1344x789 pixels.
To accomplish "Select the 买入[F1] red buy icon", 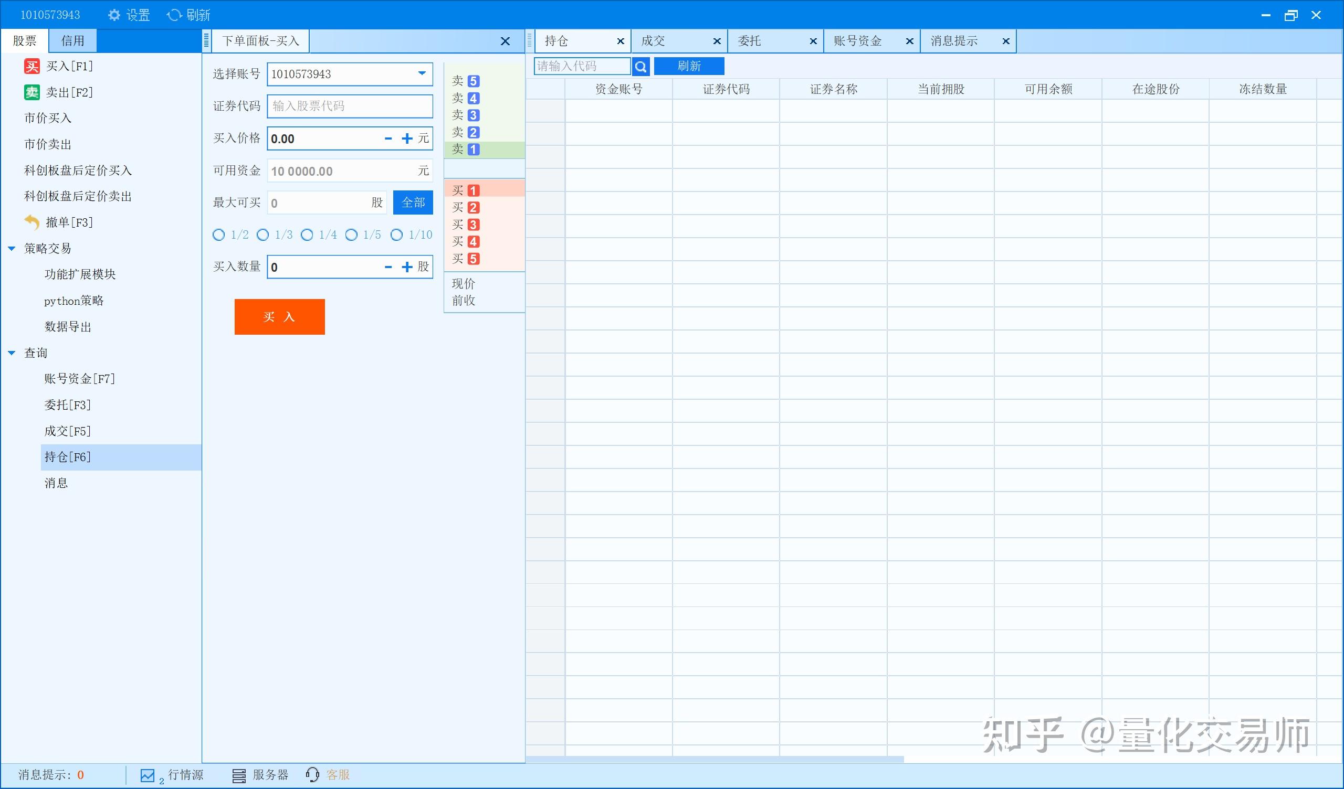I will pyautogui.click(x=31, y=66).
